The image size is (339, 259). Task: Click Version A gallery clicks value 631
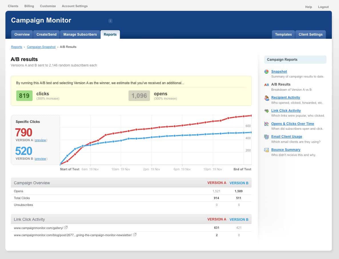[217, 228]
